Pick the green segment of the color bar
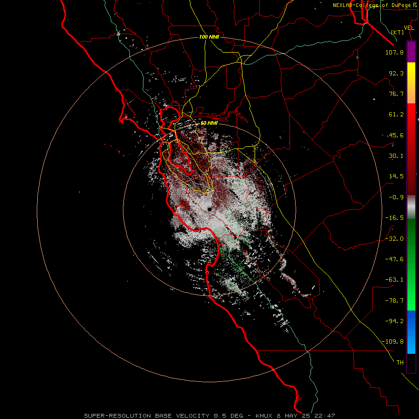This screenshot has height=419, width=419. [x=411, y=264]
